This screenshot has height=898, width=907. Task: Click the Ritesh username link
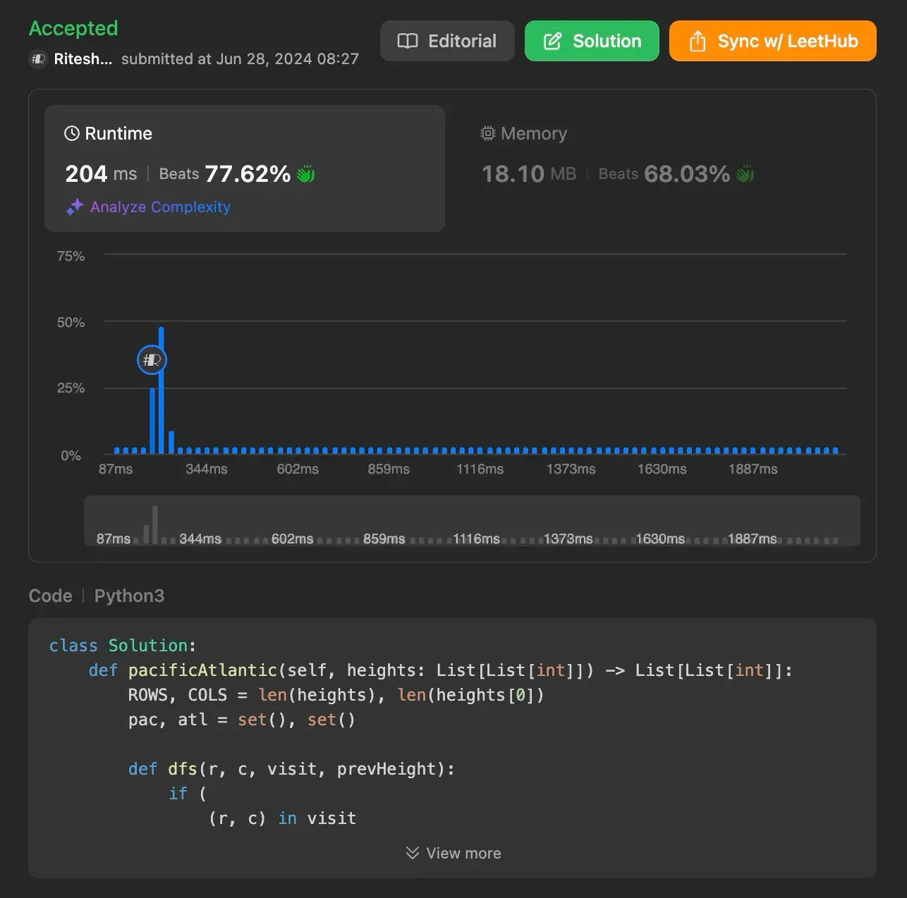[x=83, y=59]
